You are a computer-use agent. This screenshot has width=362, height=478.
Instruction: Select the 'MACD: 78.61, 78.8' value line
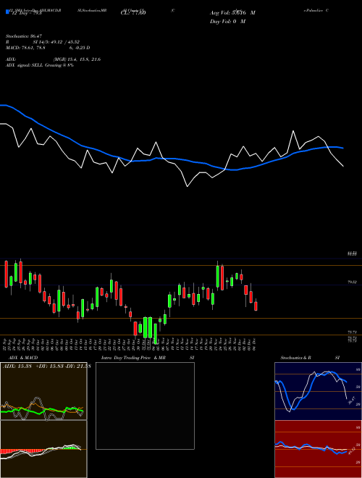point(25,48)
